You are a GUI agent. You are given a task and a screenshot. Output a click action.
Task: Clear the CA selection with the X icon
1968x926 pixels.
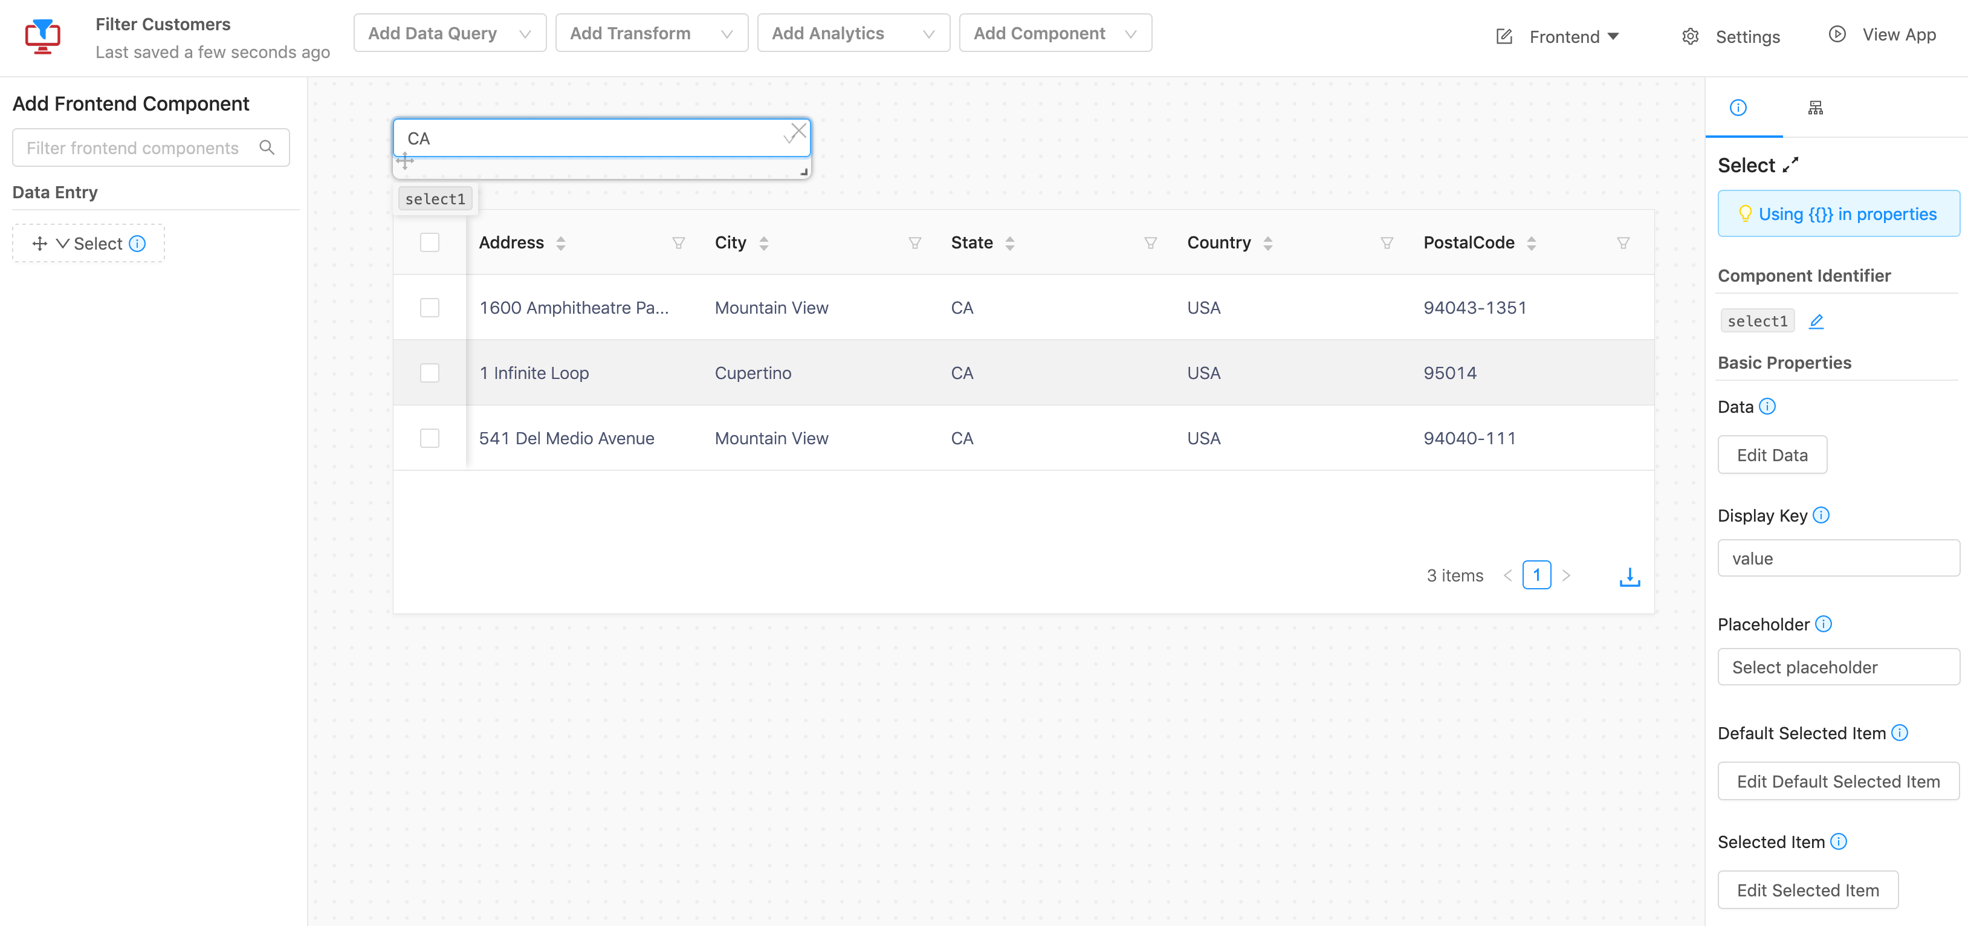pyautogui.click(x=799, y=131)
